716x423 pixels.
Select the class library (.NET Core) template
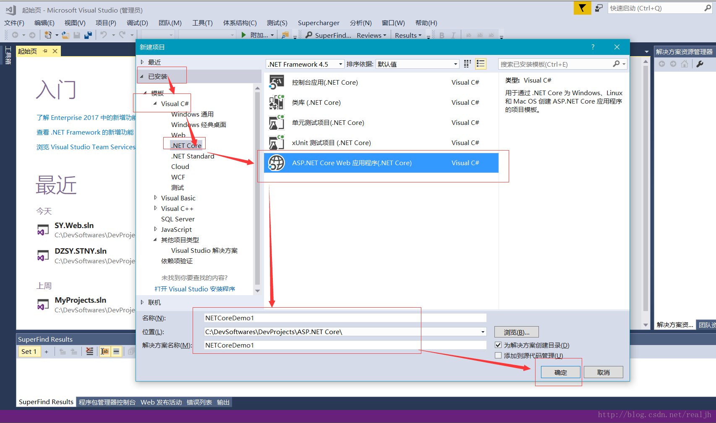click(x=381, y=102)
